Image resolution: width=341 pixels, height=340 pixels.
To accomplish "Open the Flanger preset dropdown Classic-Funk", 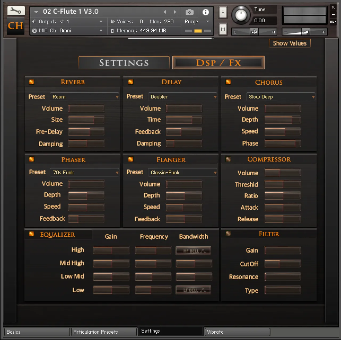I will point(182,172).
